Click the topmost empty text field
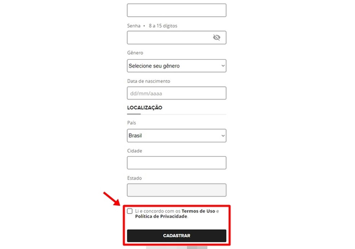The image size is (355, 249). coord(176,10)
